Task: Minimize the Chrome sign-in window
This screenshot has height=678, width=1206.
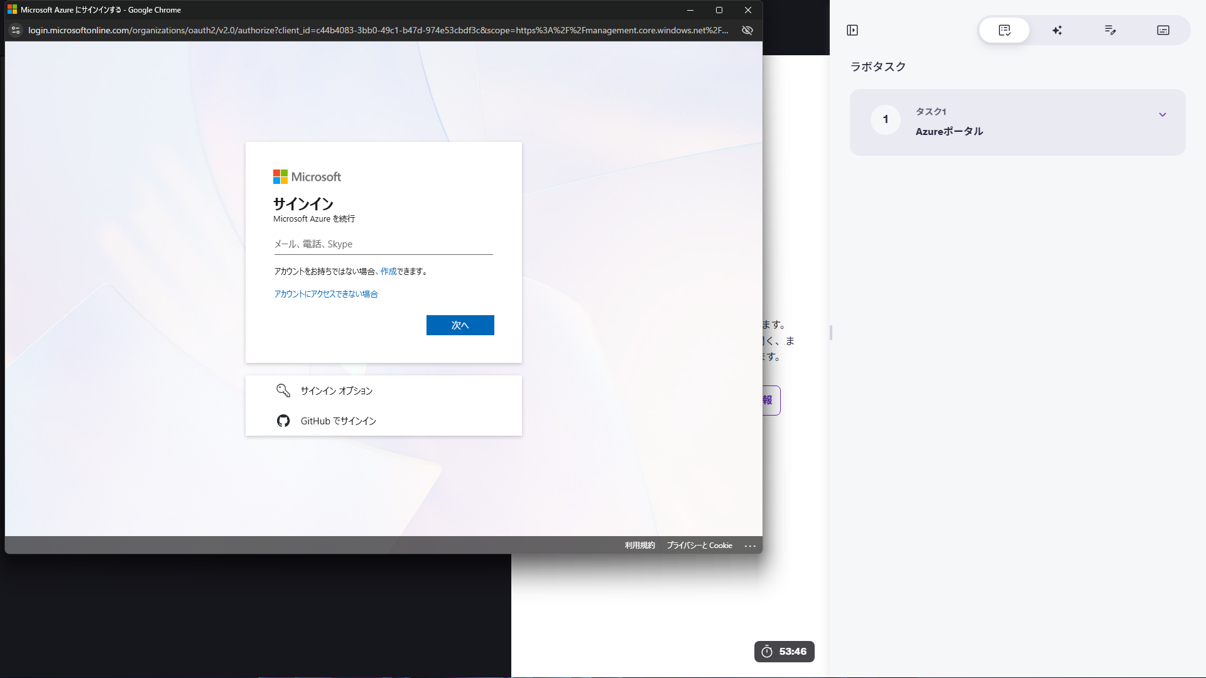Action: (x=690, y=10)
